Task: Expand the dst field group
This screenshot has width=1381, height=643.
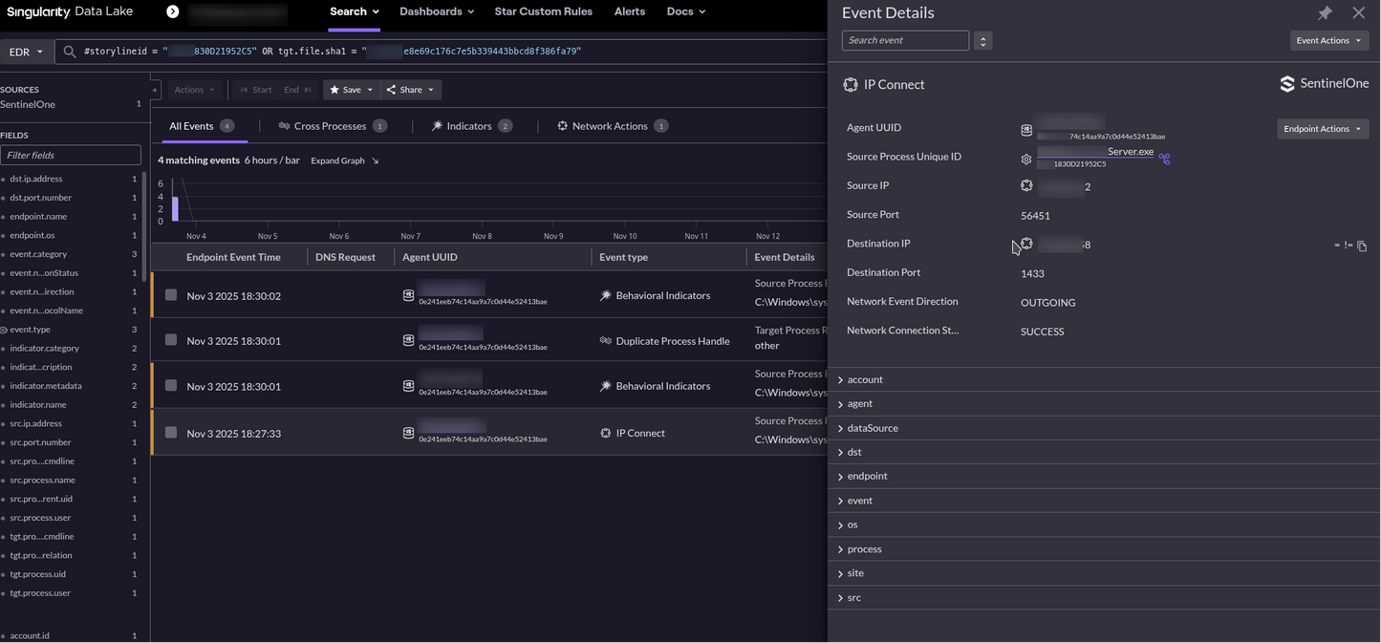Action: click(x=853, y=451)
